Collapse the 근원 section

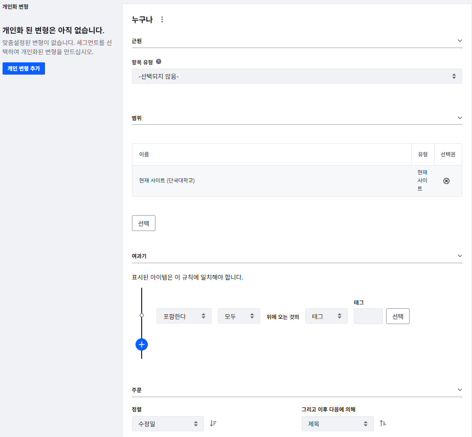[459, 40]
